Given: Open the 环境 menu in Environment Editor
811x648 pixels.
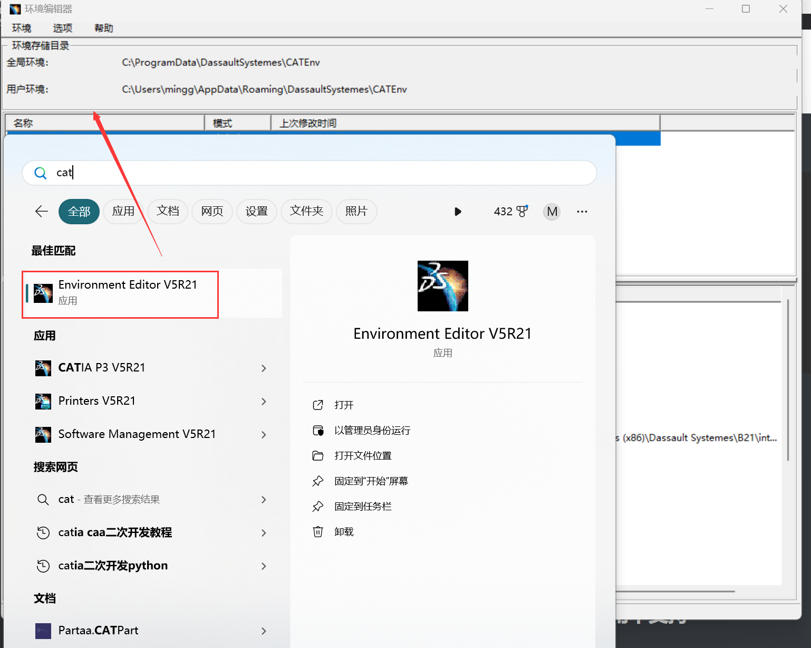Looking at the screenshot, I should point(22,28).
